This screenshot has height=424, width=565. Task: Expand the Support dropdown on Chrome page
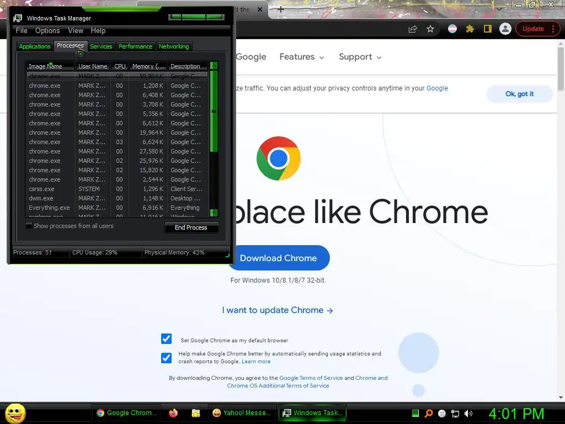coord(360,57)
